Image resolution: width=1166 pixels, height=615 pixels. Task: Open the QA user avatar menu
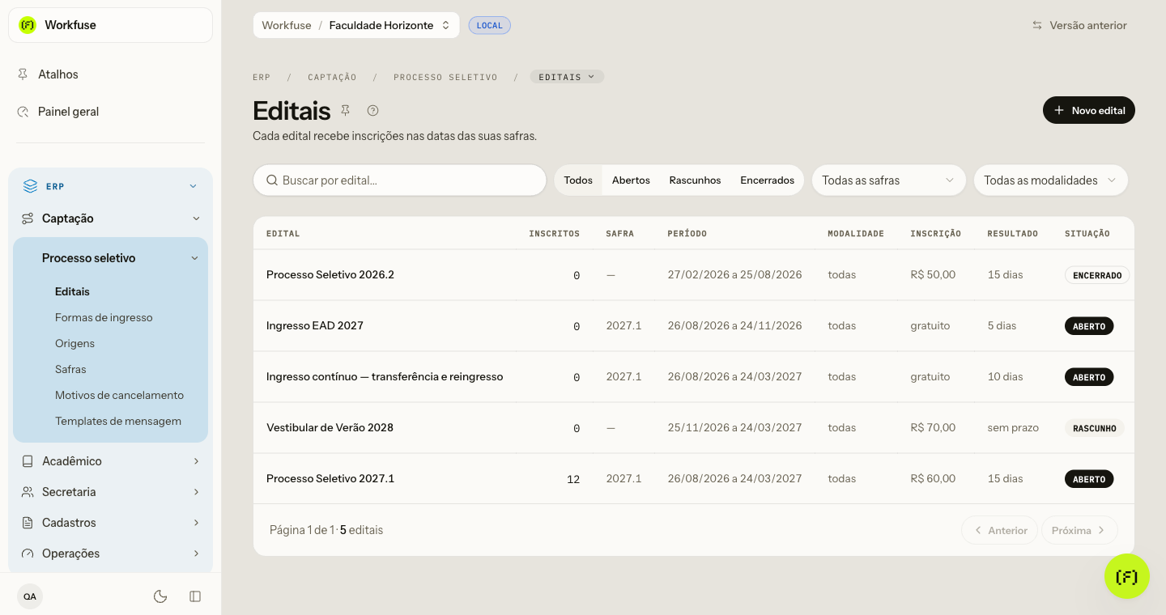pos(30,596)
